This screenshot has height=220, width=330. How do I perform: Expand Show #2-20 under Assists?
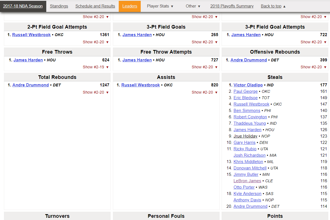pos(205,92)
